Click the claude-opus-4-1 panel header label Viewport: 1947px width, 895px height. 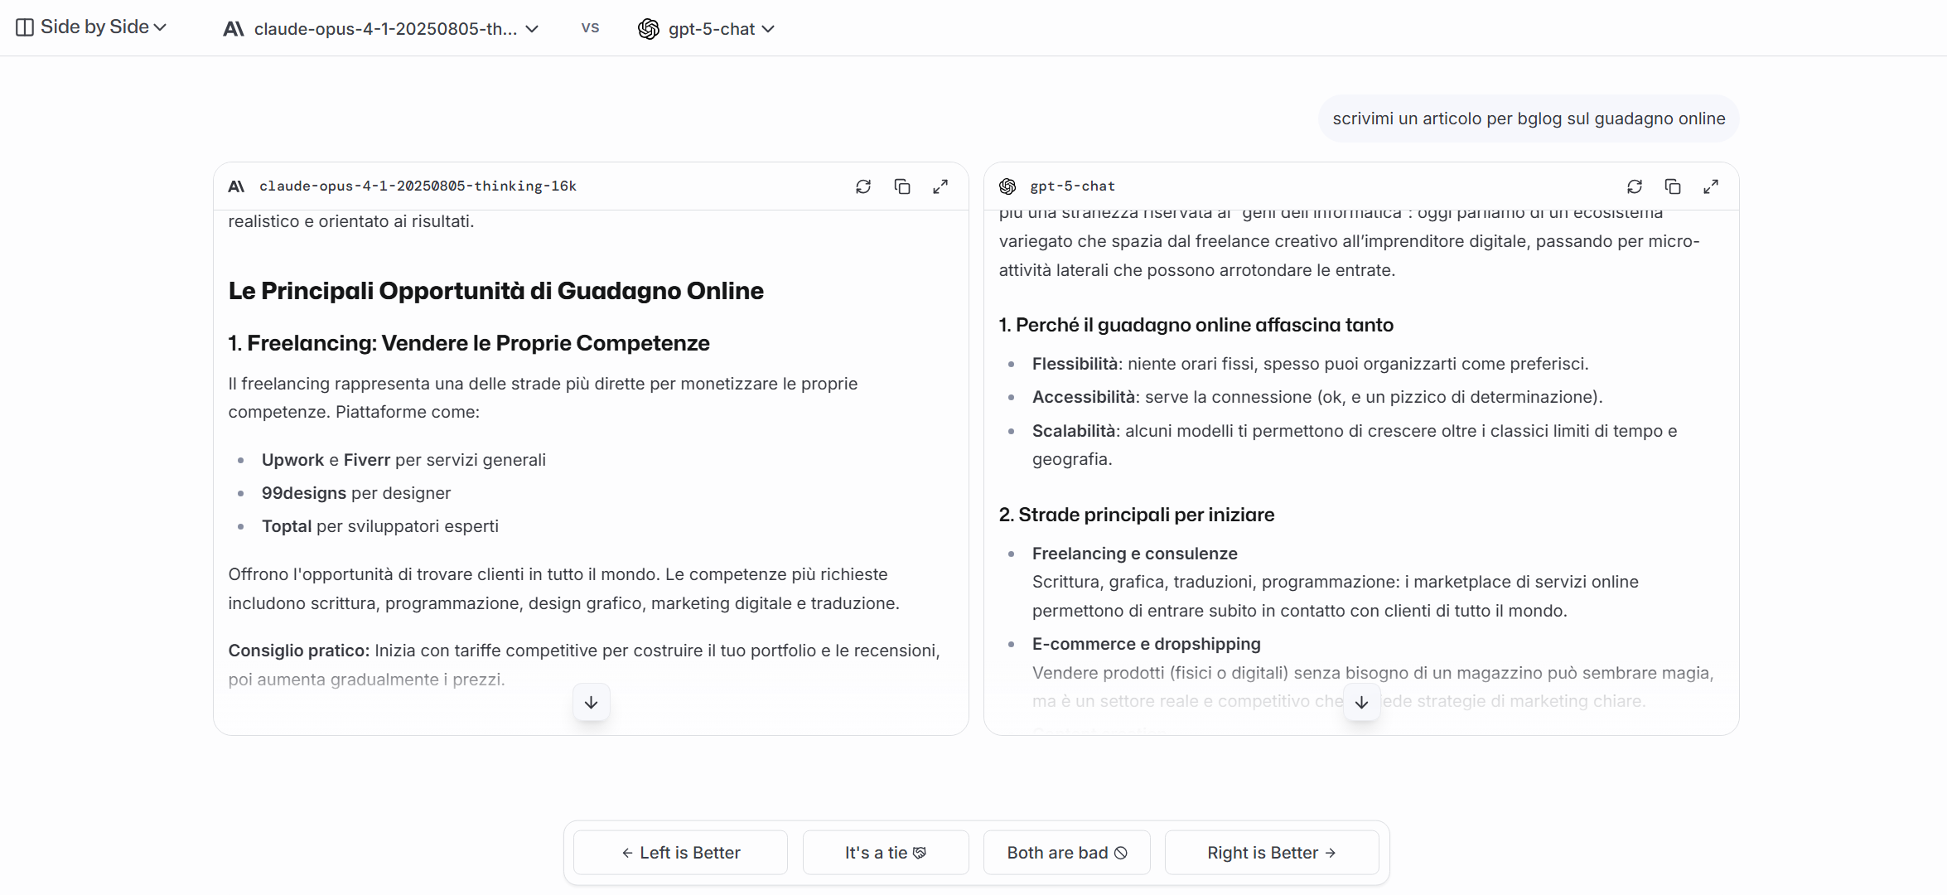(x=418, y=186)
